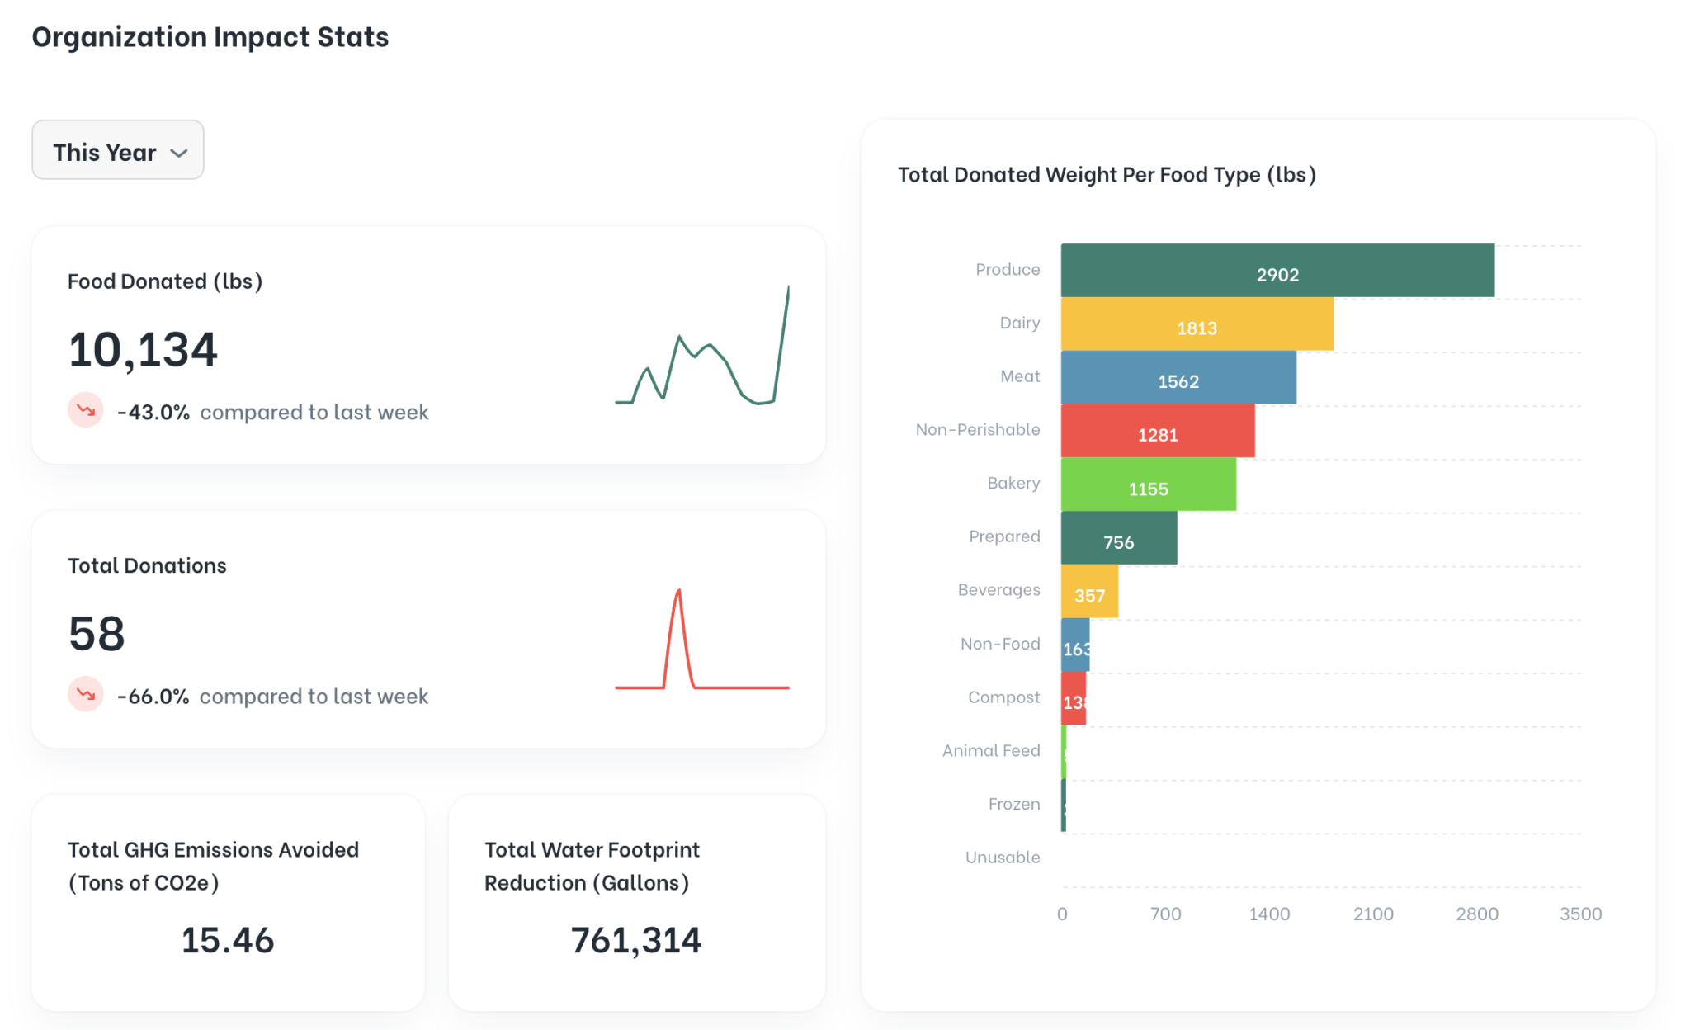The image size is (1690, 1030).
Task: Click the red Non-Perishable bar showing 1281
Action: coord(1157,431)
